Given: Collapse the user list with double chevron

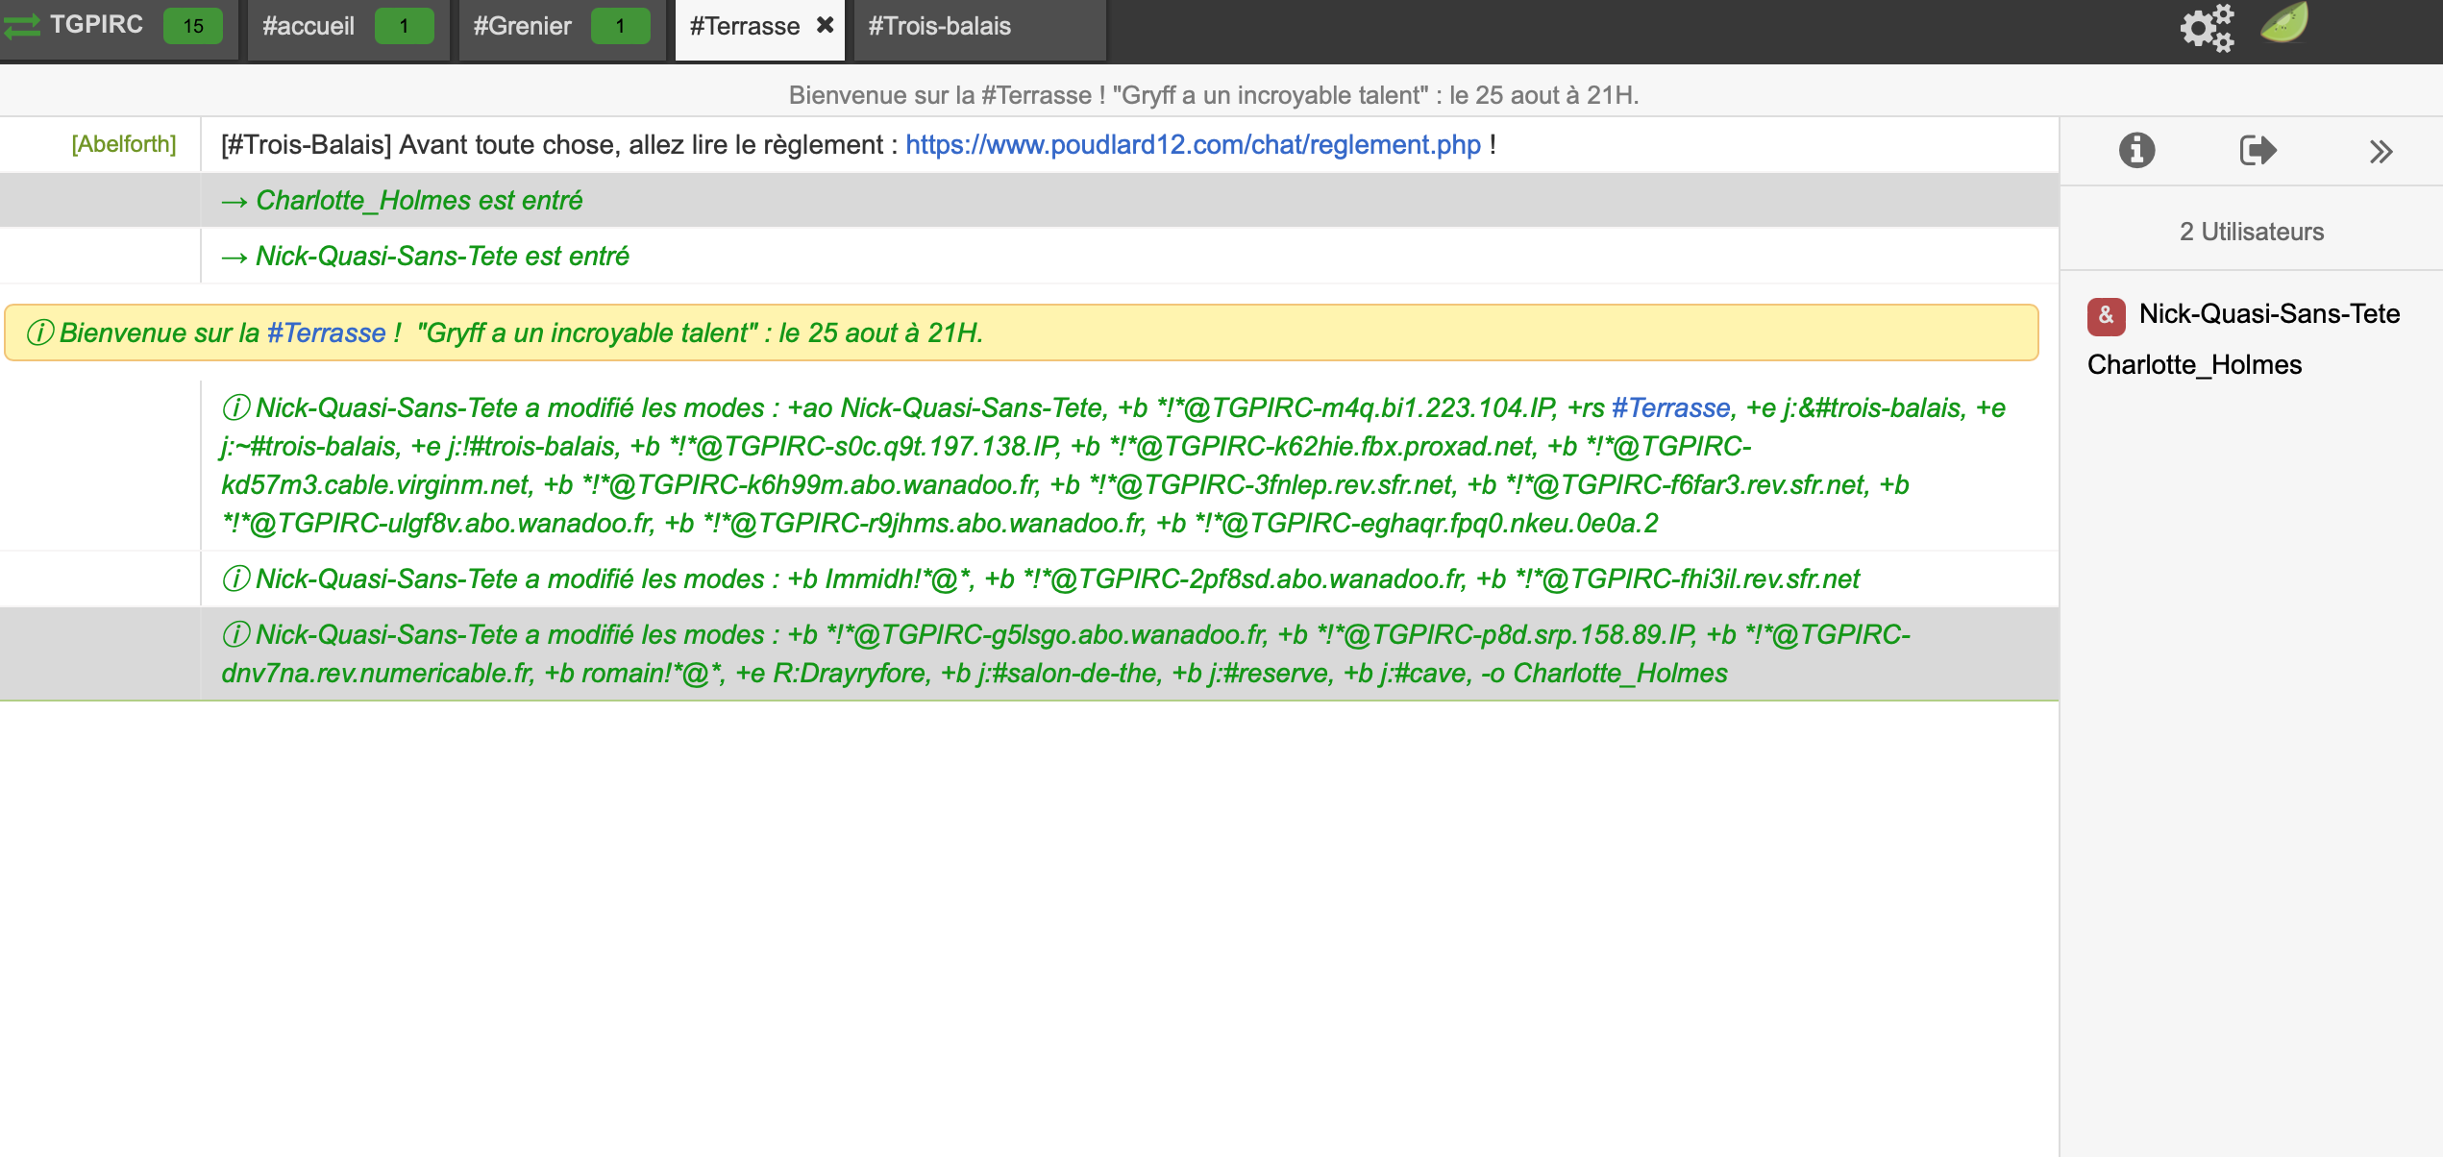Looking at the screenshot, I should tap(2380, 151).
